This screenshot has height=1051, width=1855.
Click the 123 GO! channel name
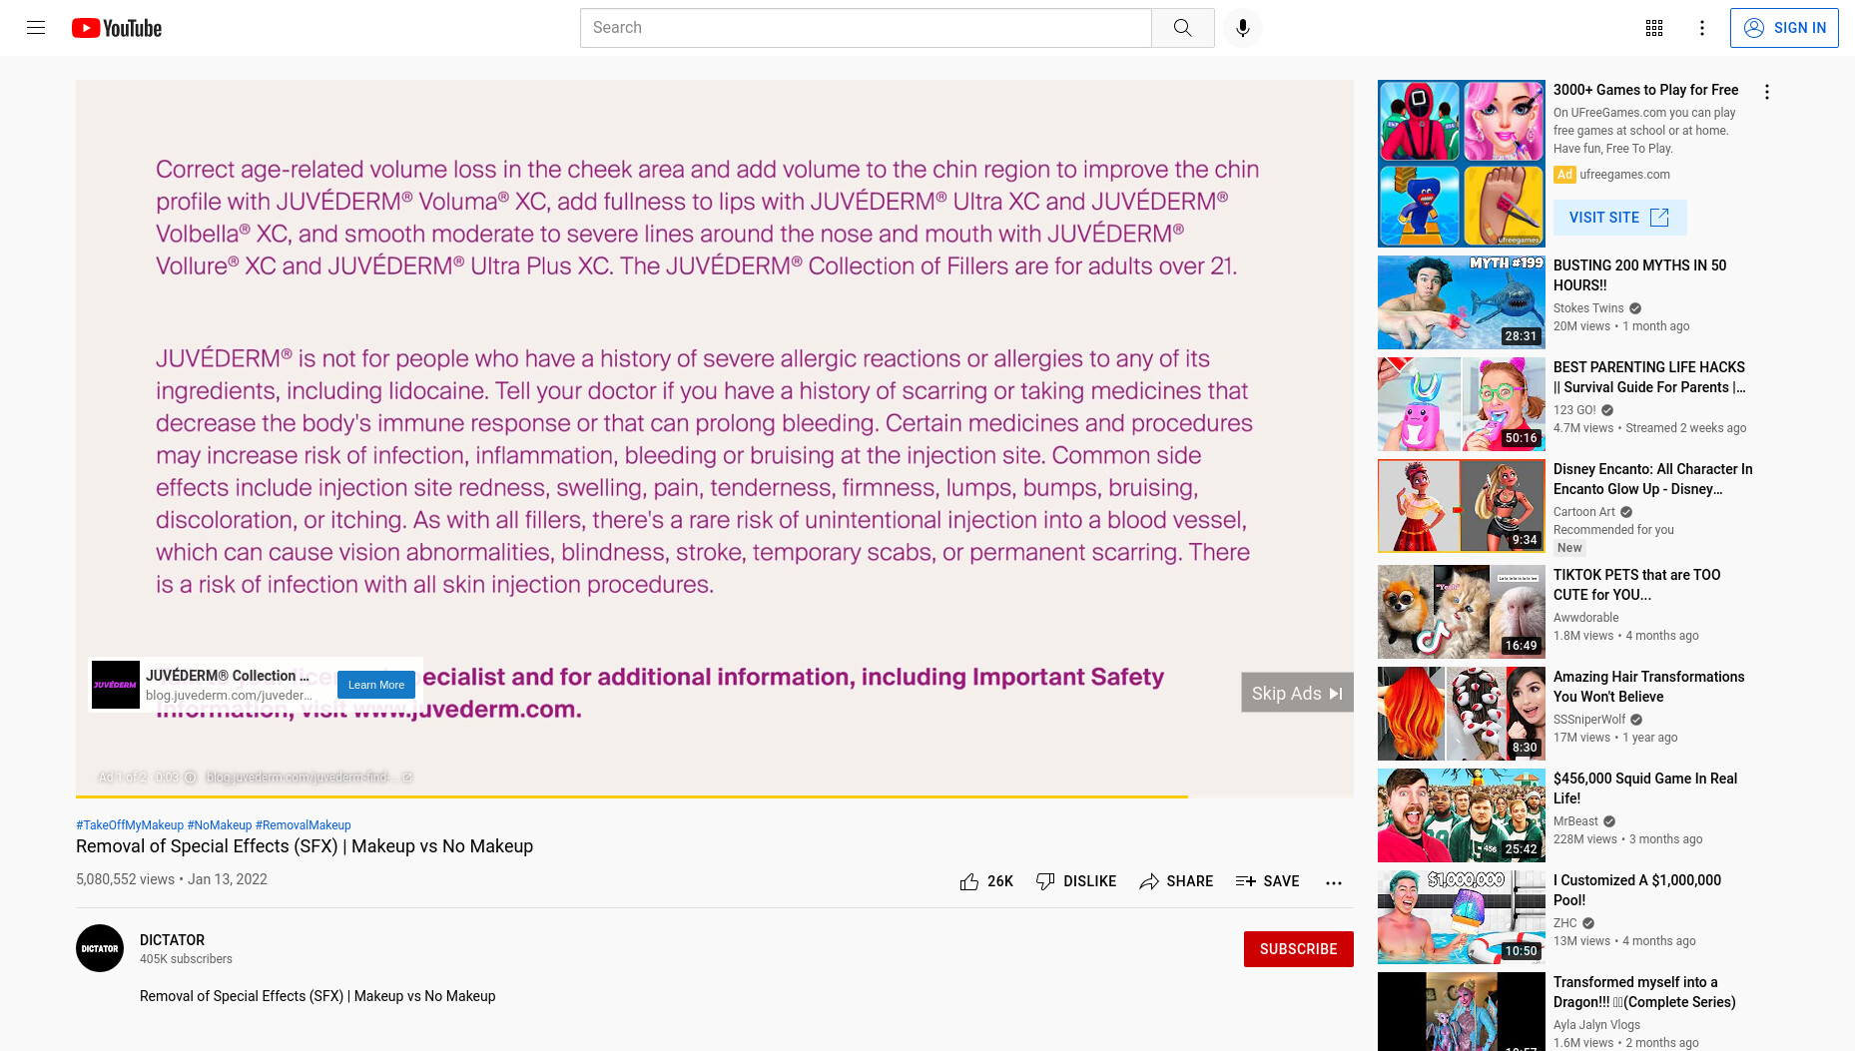[x=1574, y=410]
